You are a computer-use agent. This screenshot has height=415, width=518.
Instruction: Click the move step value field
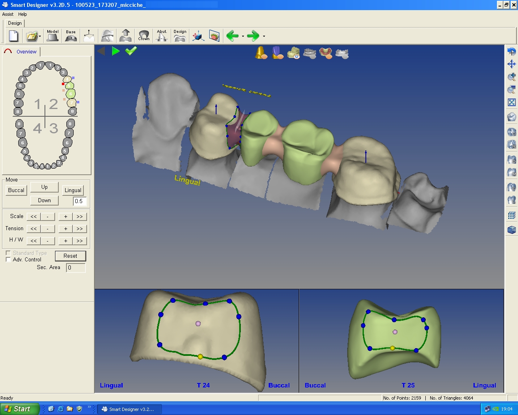pyautogui.click(x=79, y=201)
